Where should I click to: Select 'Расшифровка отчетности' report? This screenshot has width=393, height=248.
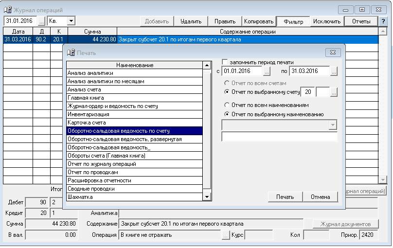pyautogui.click(x=134, y=180)
